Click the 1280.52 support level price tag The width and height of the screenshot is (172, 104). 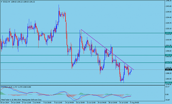click(x=168, y=82)
